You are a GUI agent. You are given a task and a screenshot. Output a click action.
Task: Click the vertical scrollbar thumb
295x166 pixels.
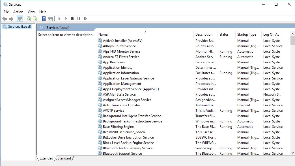tap(292, 40)
